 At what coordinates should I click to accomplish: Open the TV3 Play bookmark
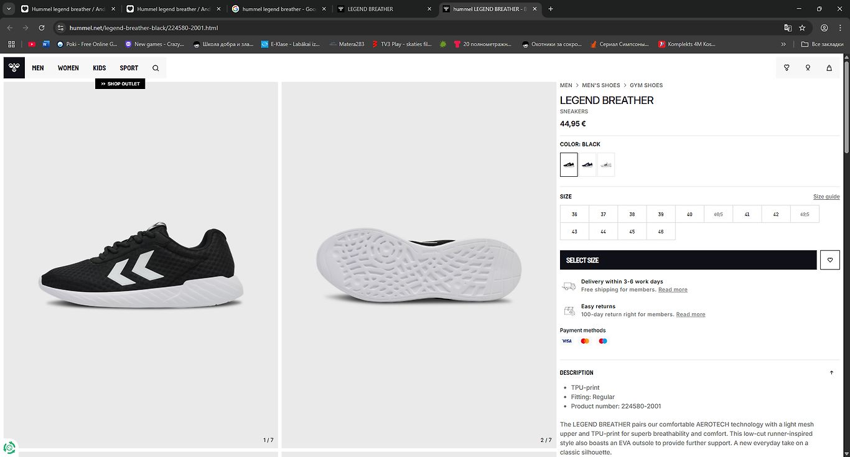(x=401, y=44)
